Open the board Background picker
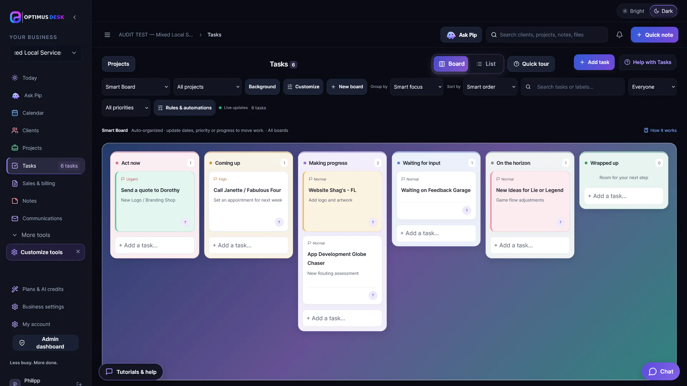This screenshot has width=687, height=386. [262, 87]
